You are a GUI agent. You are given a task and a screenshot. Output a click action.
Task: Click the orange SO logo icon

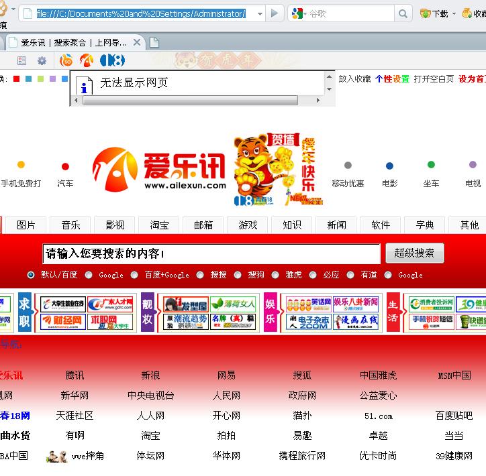click(x=66, y=60)
